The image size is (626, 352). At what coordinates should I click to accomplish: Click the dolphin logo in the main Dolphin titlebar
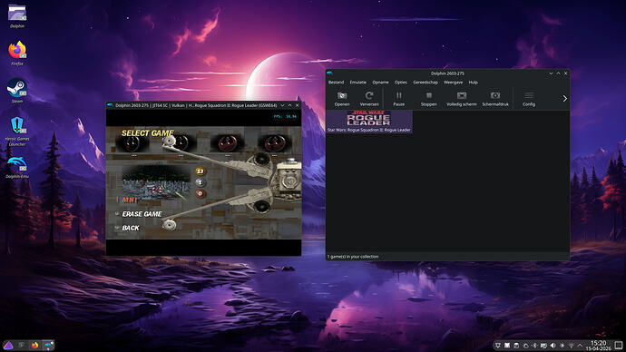click(x=329, y=73)
